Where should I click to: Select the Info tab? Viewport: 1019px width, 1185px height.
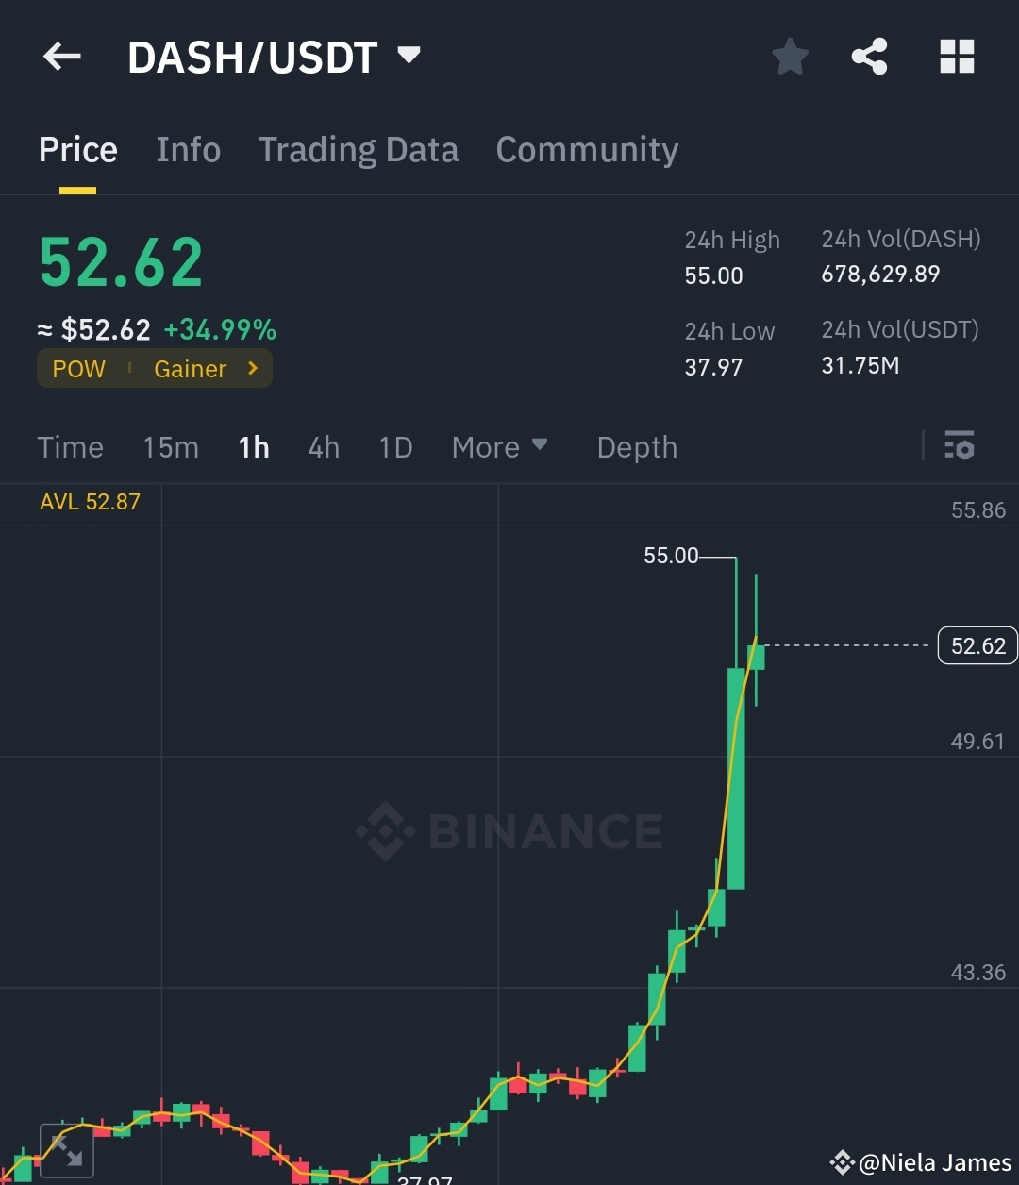[188, 149]
